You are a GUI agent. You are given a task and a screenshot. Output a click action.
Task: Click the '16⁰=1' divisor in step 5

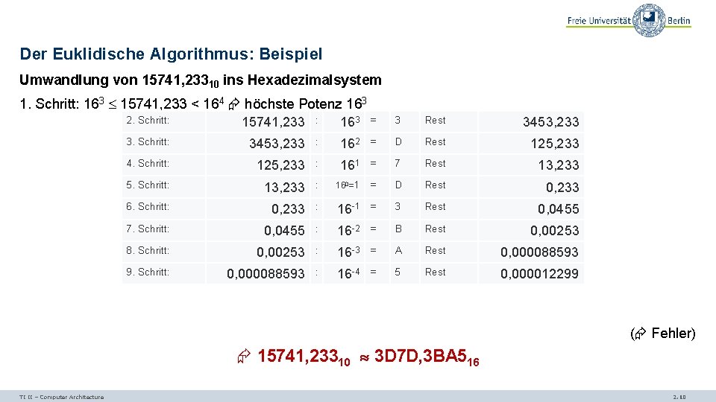point(347,185)
